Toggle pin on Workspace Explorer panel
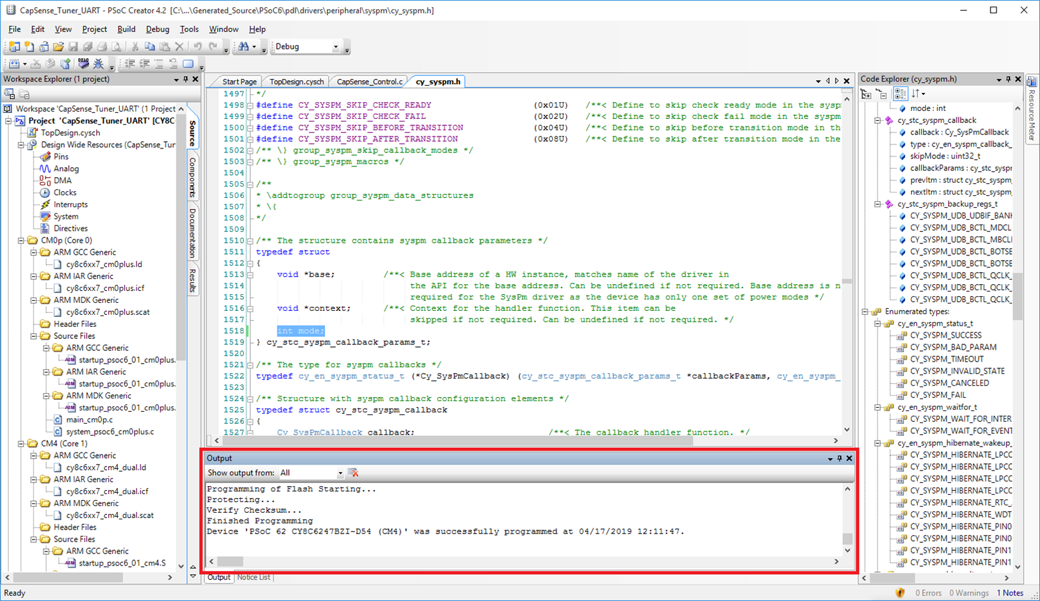This screenshot has width=1040, height=601. pos(186,80)
